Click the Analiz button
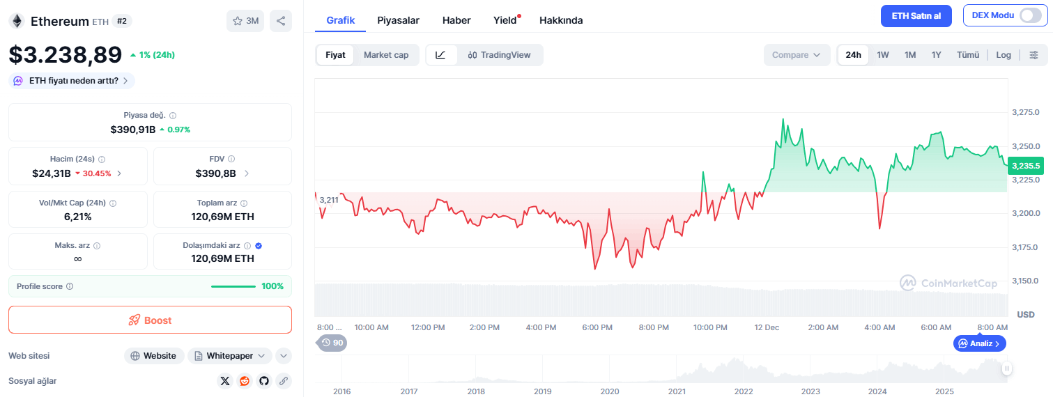 click(x=980, y=343)
